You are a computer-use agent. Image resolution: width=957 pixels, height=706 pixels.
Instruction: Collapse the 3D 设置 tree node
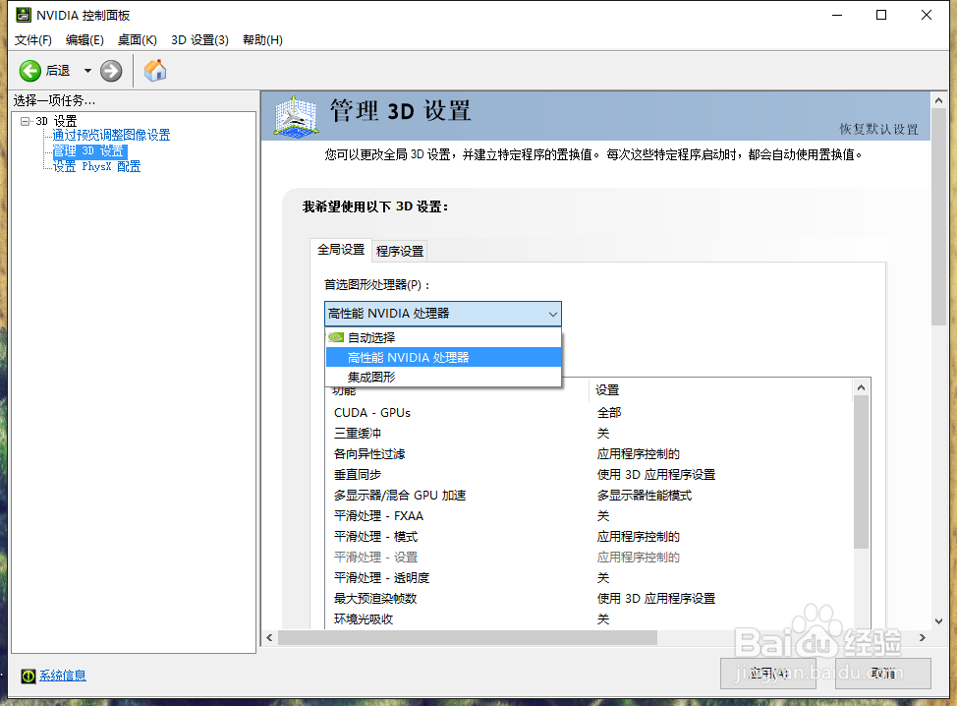(25, 121)
